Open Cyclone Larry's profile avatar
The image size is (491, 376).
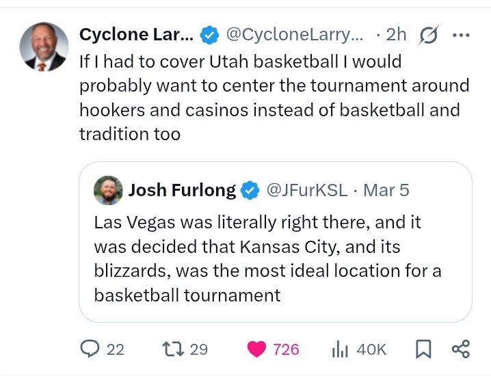coord(45,48)
